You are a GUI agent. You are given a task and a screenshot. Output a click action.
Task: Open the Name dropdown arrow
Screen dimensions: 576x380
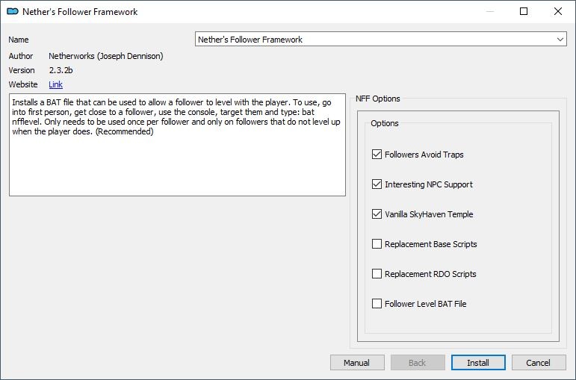[560, 40]
